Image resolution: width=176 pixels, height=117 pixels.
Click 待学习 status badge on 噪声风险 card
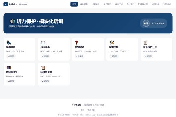(x=11, y=56)
